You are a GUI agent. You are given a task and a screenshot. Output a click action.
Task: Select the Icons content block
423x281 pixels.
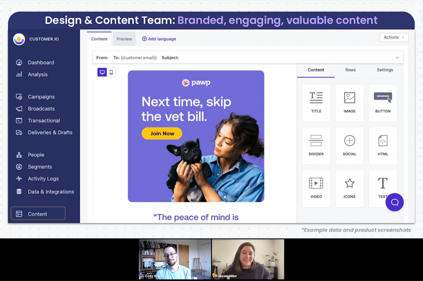pyautogui.click(x=349, y=188)
